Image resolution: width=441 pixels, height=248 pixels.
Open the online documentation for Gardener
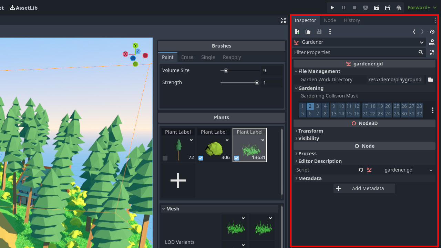tap(432, 42)
